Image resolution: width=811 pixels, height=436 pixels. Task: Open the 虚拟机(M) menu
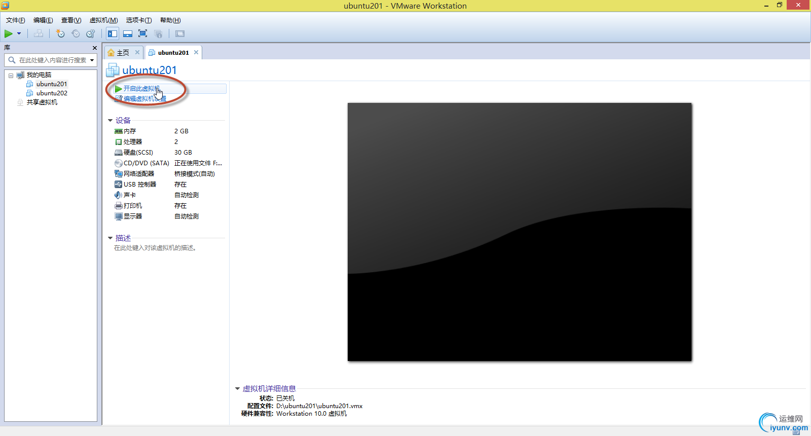click(104, 20)
